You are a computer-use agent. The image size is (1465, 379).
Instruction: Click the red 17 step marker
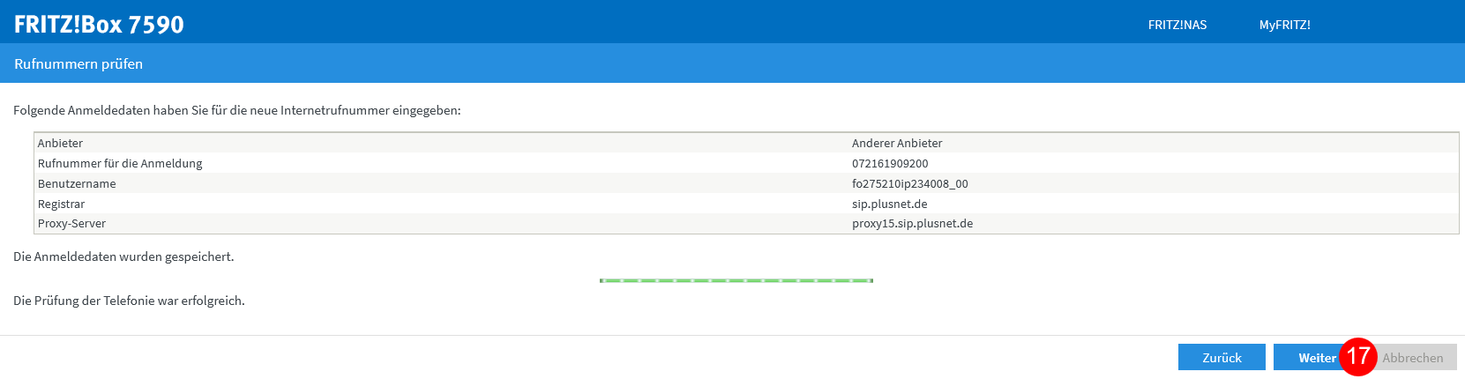pos(1358,356)
